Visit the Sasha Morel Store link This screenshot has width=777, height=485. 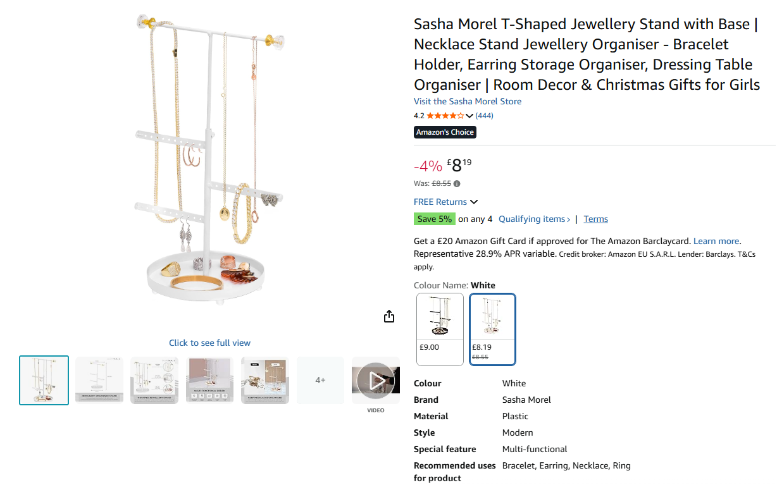(x=468, y=101)
